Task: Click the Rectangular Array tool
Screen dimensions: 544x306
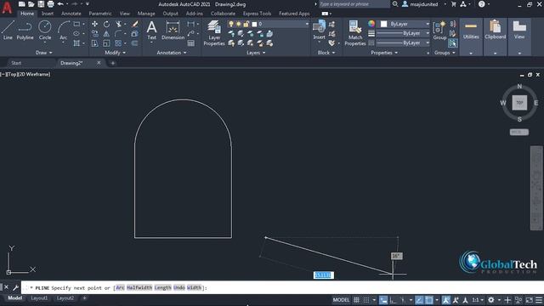Action: click(x=118, y=43)
